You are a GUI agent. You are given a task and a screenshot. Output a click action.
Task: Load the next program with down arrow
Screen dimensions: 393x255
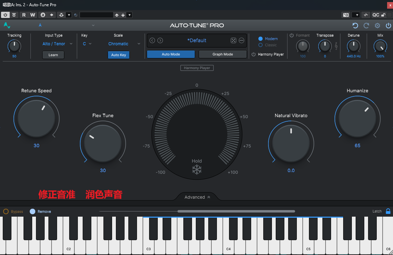(123, 15)
